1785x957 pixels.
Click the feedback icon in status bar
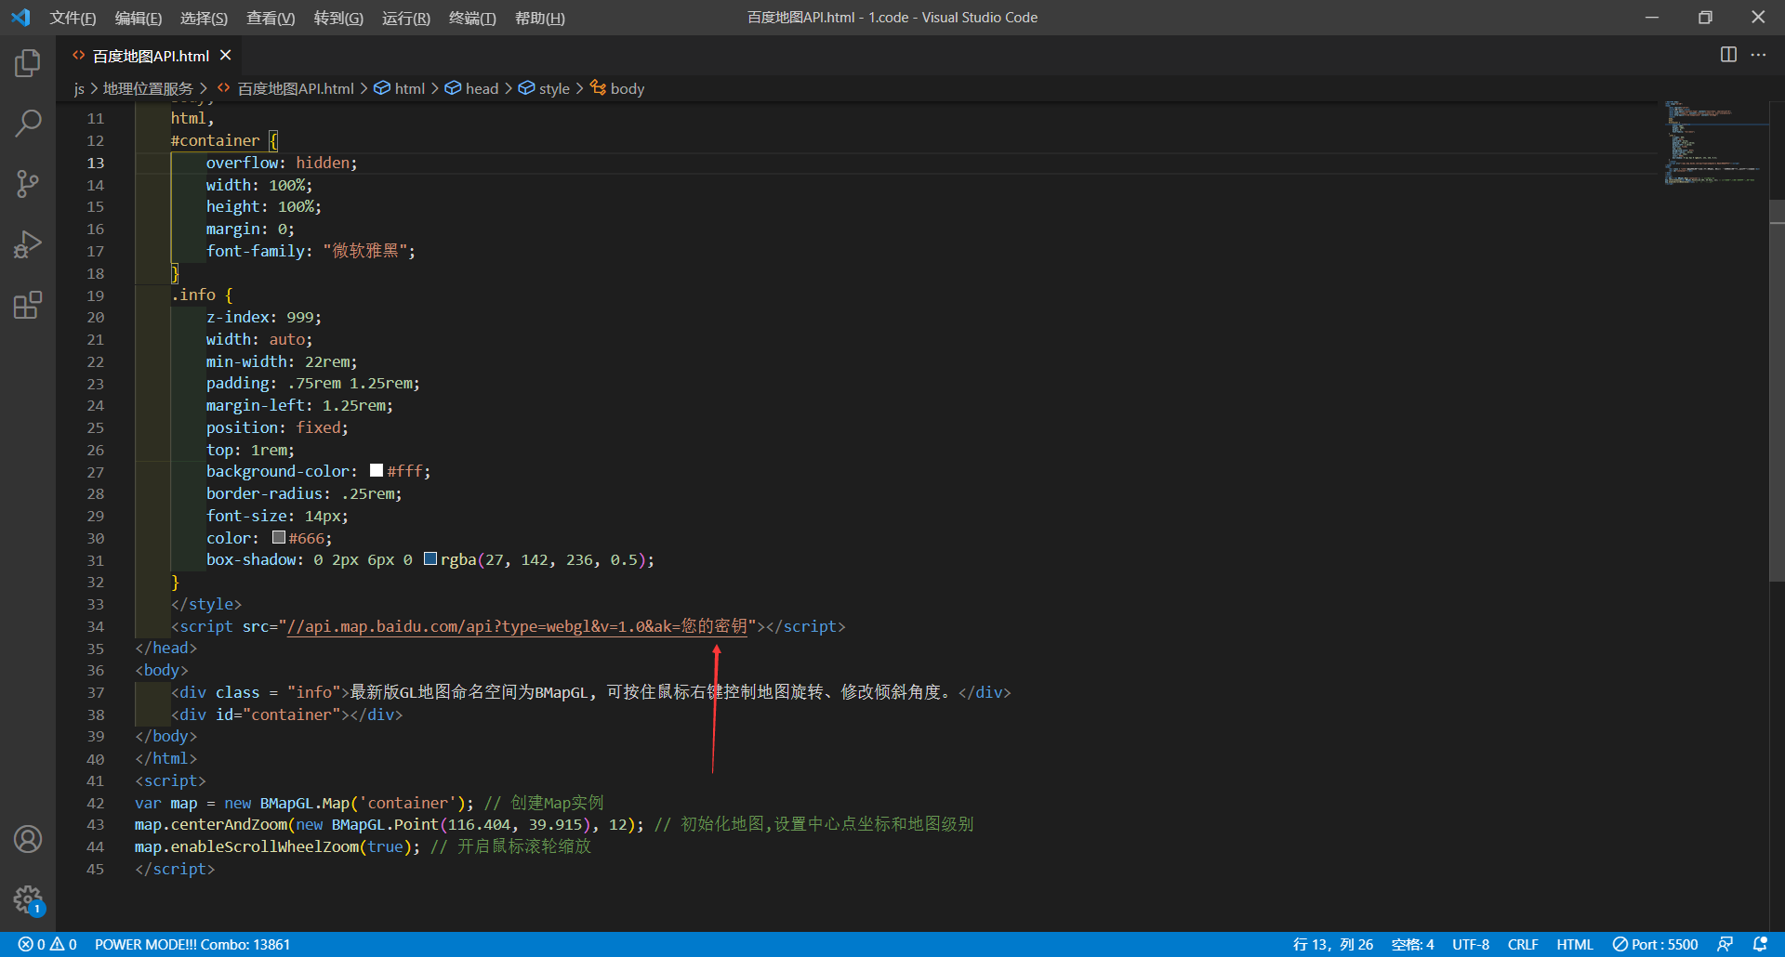(x=1725, y=944)
